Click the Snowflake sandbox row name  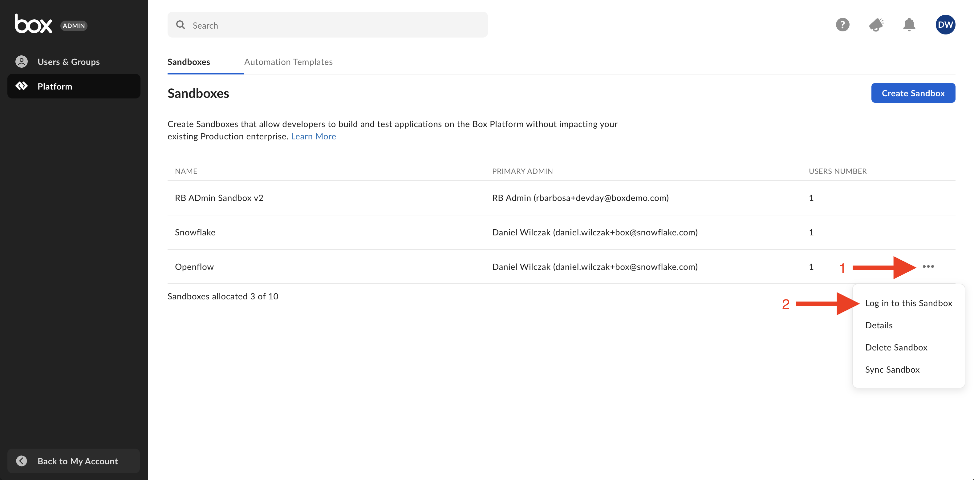(195, 232)
